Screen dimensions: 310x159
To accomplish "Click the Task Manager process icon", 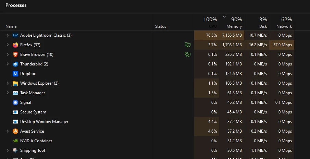I will point(15,93).
